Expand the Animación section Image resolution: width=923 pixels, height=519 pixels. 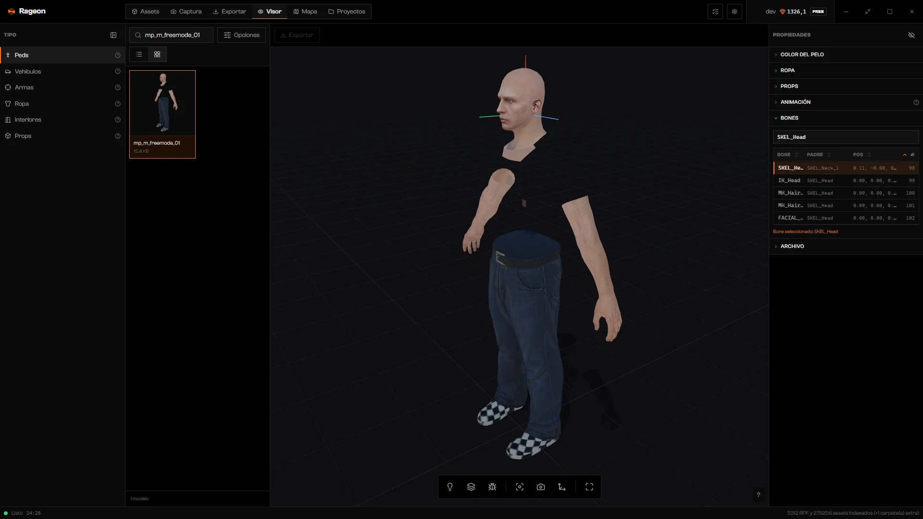tap(846, 102)
